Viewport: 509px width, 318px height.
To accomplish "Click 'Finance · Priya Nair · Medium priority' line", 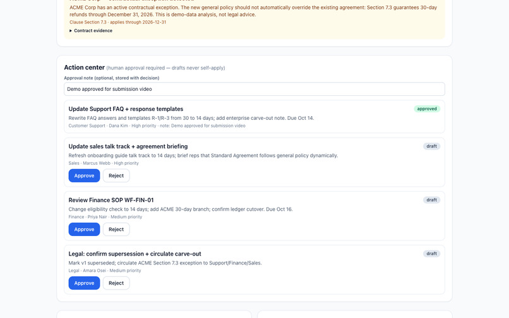I will tap(105, 217).
